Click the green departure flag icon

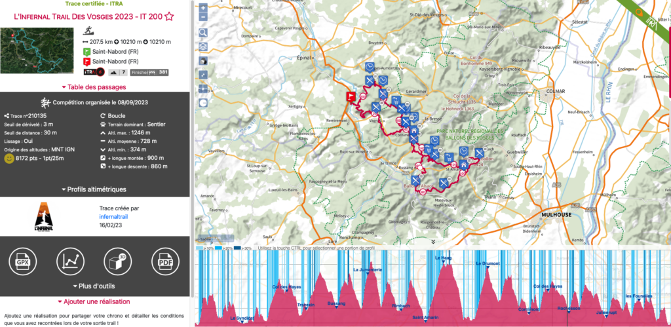[x=87, y=52]
